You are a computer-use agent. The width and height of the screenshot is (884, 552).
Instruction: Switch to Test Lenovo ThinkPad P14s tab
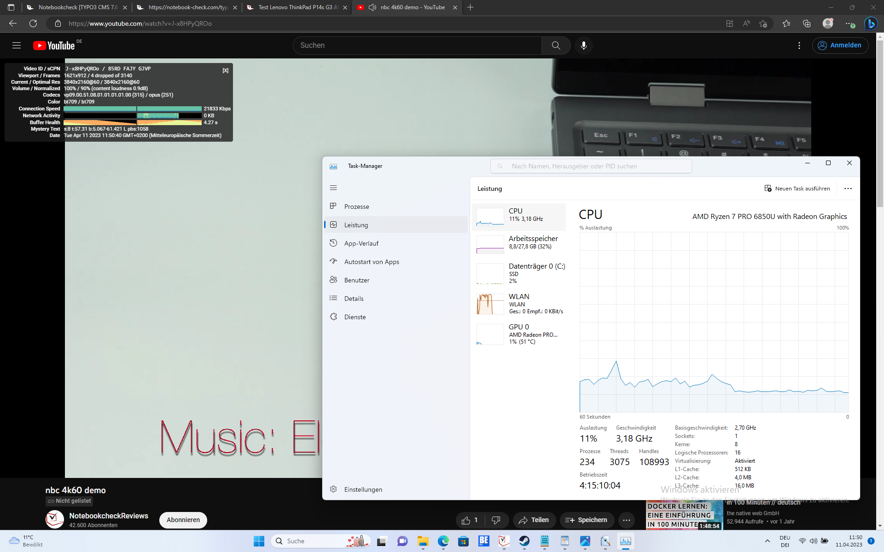[297, 7]
